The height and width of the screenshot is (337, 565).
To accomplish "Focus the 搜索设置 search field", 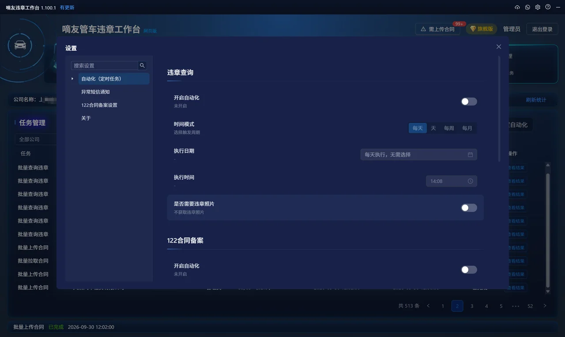I will point(105,65).
